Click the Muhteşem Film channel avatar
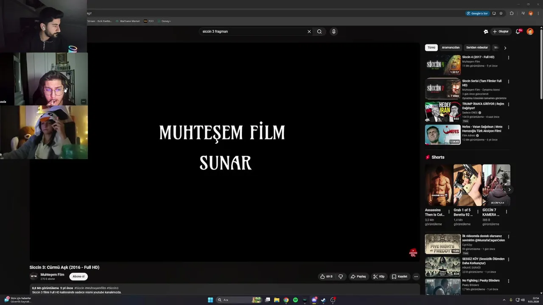The height and width of the screenshot is (305, 543). [34, 277]
